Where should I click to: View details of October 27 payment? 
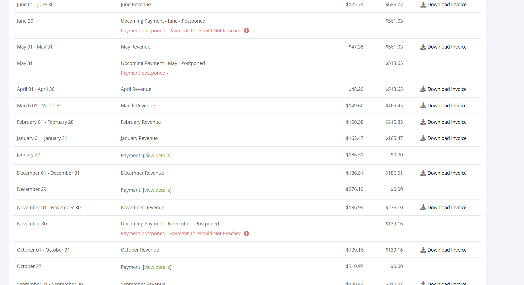[x=157, y=267]
